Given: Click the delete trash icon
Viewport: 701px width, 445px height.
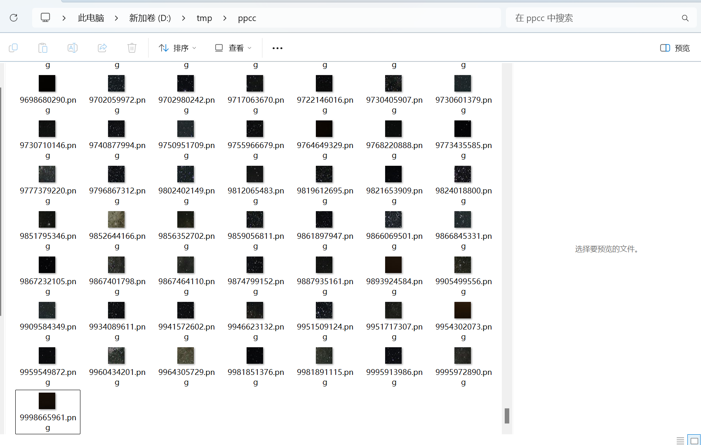Looking at the screenshot, I should click(132, 48).
